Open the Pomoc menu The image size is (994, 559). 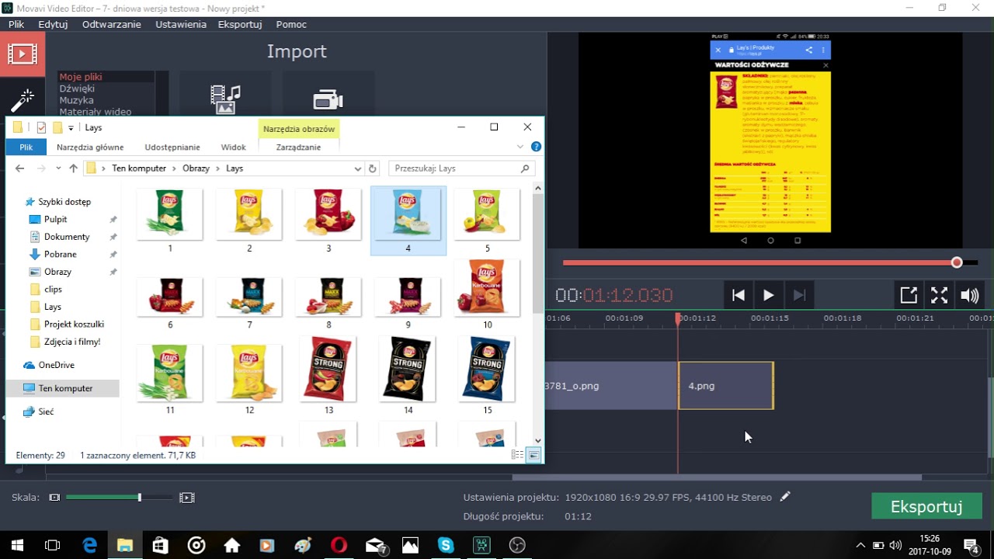pyautogui.click(x=291, y=24)
